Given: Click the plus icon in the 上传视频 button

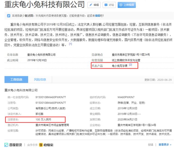Looking at the screenshot, I should 121,5.
